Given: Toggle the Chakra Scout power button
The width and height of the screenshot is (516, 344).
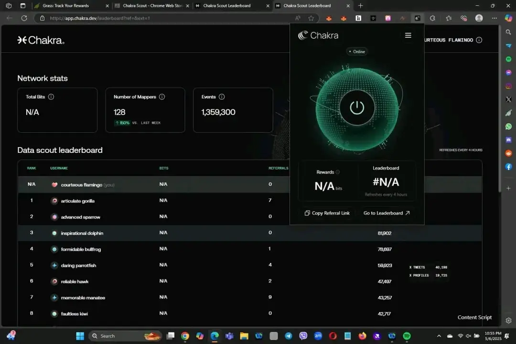Looking at the screenshot, I should coord(357,107).
